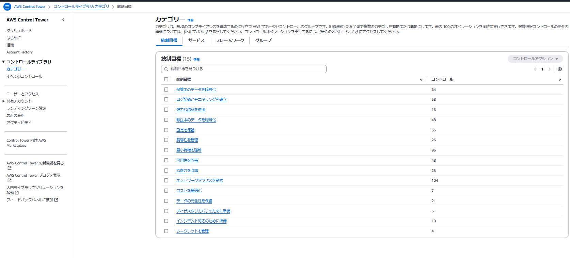Sort by 統制目標 column arrow
This screenshot has width=570, height=258.
tap(421, 80)
